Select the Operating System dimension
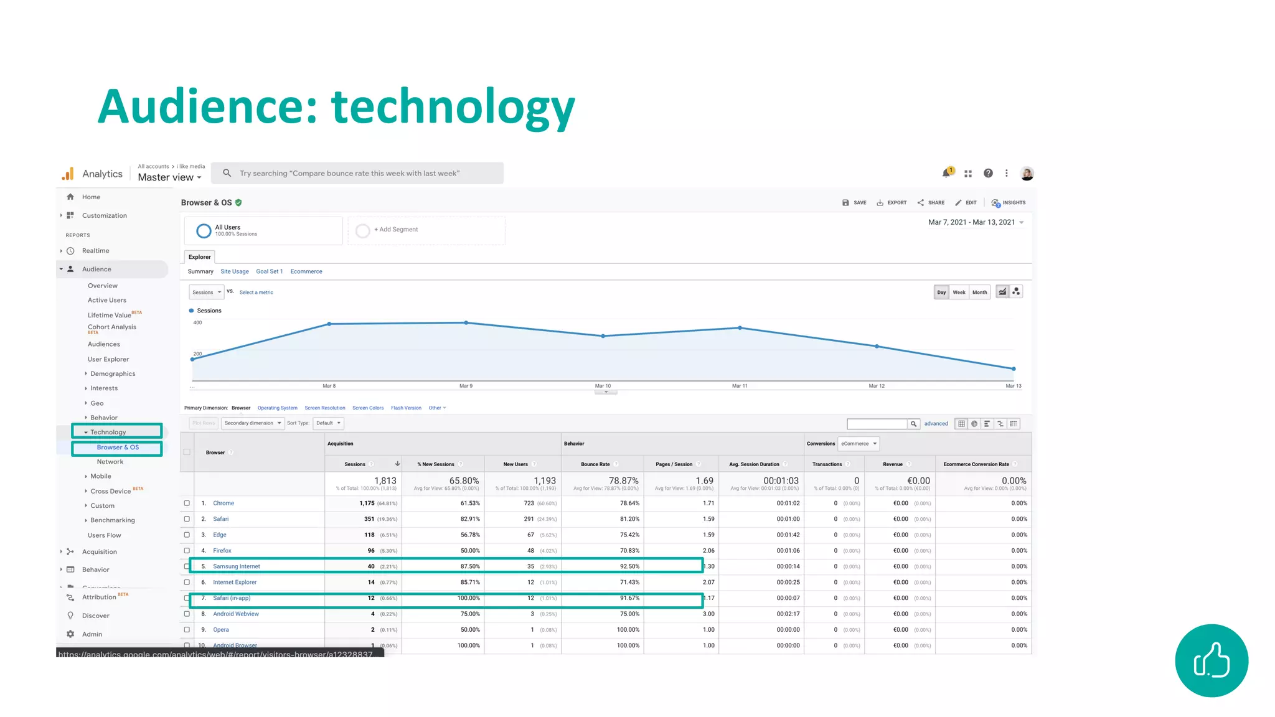This screenshot has width=1275, height=717. (x=277, y=408)
